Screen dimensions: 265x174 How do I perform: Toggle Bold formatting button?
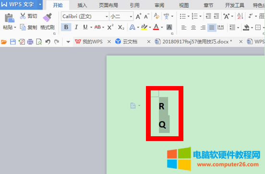66,27
